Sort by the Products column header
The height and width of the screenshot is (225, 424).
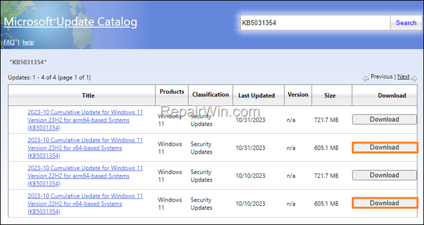[x=172, y=95]
